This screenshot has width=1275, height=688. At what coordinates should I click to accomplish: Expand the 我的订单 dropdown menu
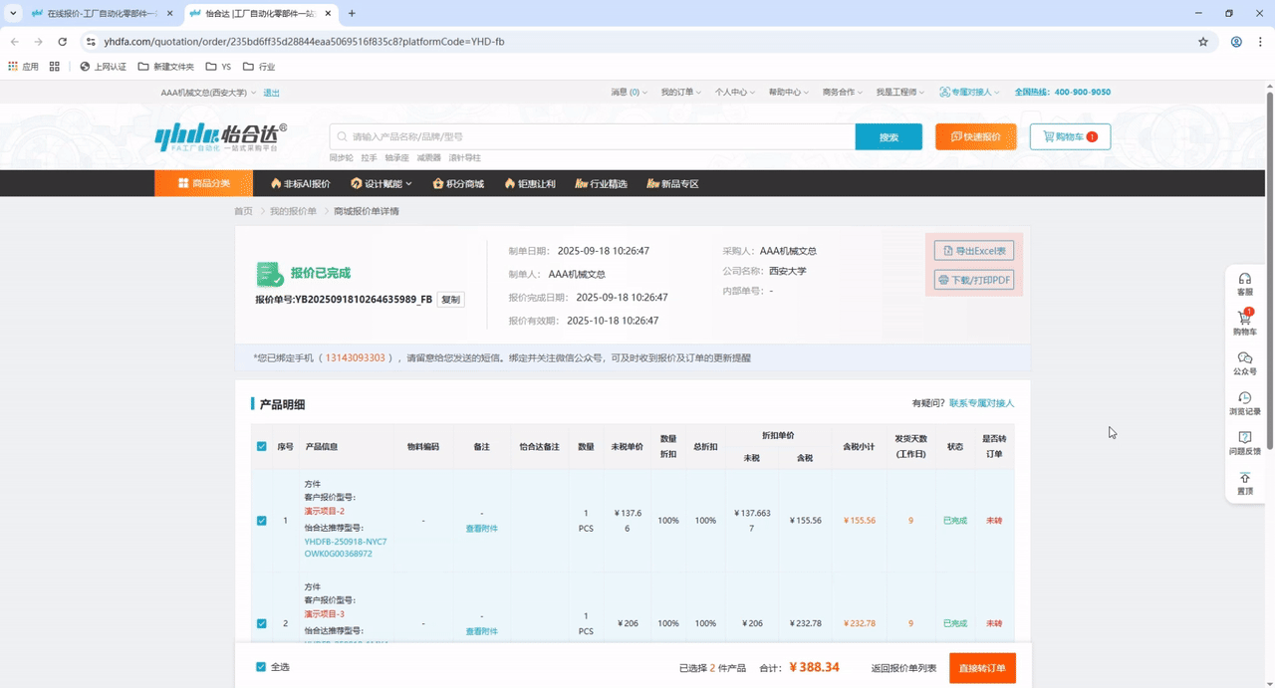tap(681, 93)
